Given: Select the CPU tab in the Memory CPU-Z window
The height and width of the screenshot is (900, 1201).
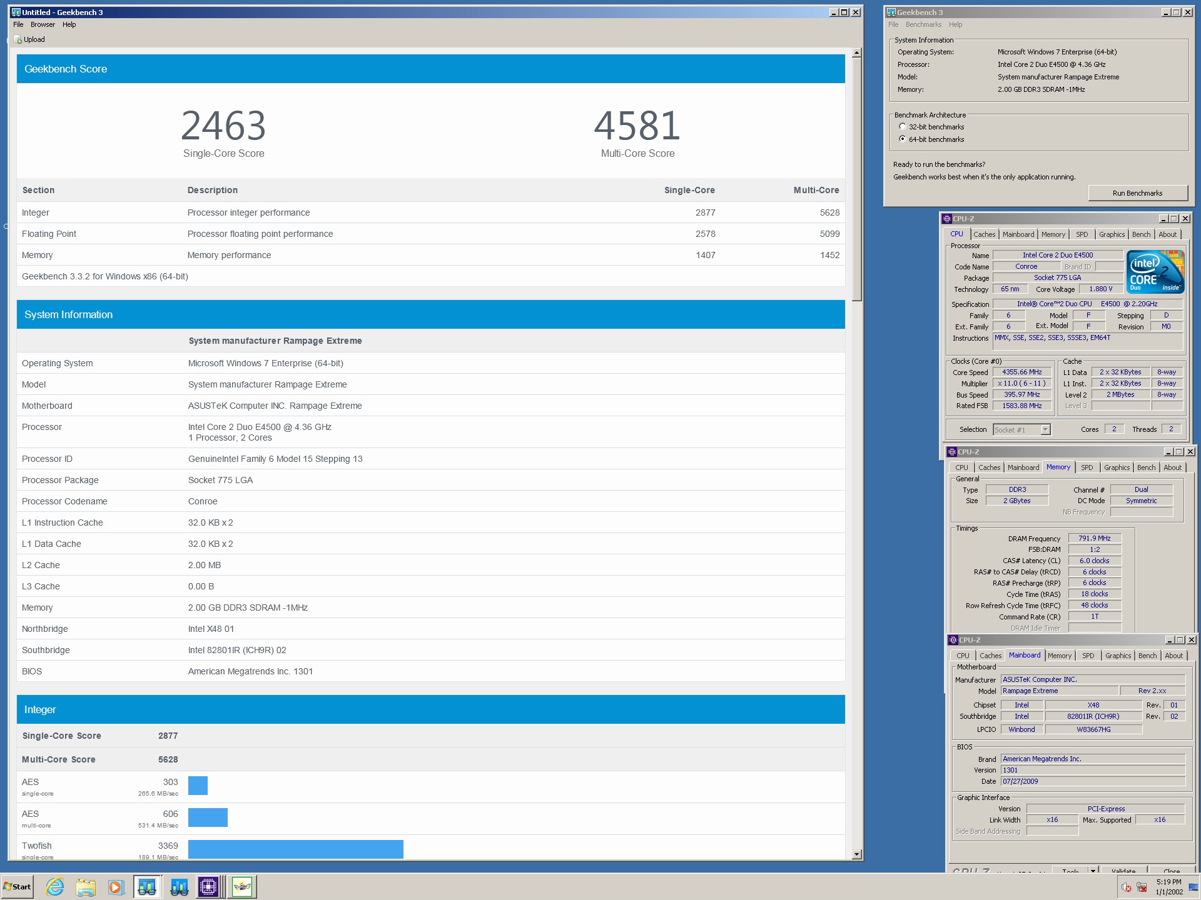Looking at the screenshot, I should point(961,467).
